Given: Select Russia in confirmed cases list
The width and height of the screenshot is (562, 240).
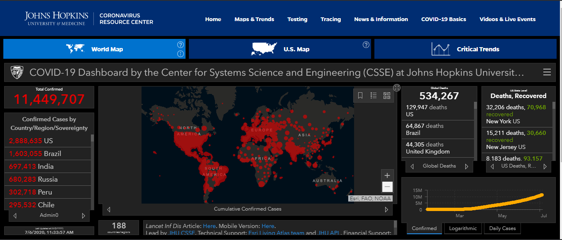Looking at the screenshot, I should 47,179.
